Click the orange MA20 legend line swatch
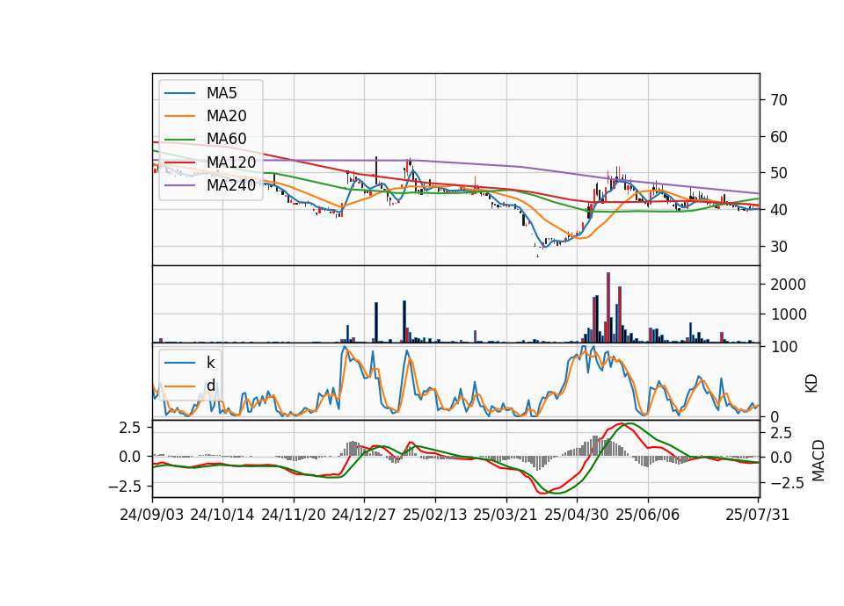844x606 pixels. click(x=179, y=116)
